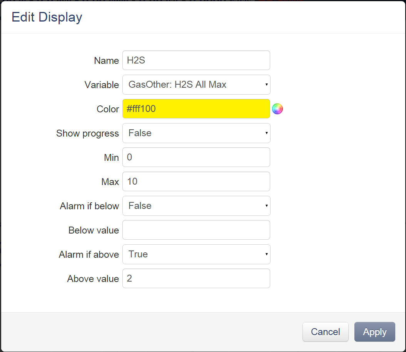This screenshot has height=352, width=406.
Task: Click the Name input containing H2S
Action: pyautogui.click(x=196, y=60)
